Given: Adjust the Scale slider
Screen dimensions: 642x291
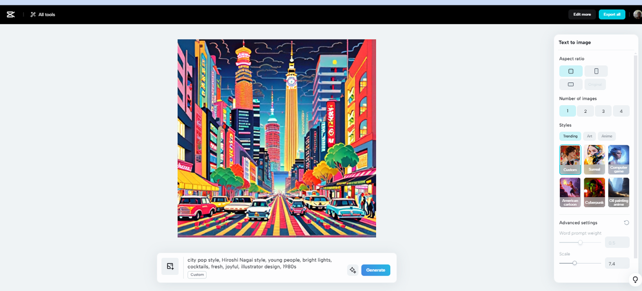Looking at the screenshot, I should (x=575, y=263).
